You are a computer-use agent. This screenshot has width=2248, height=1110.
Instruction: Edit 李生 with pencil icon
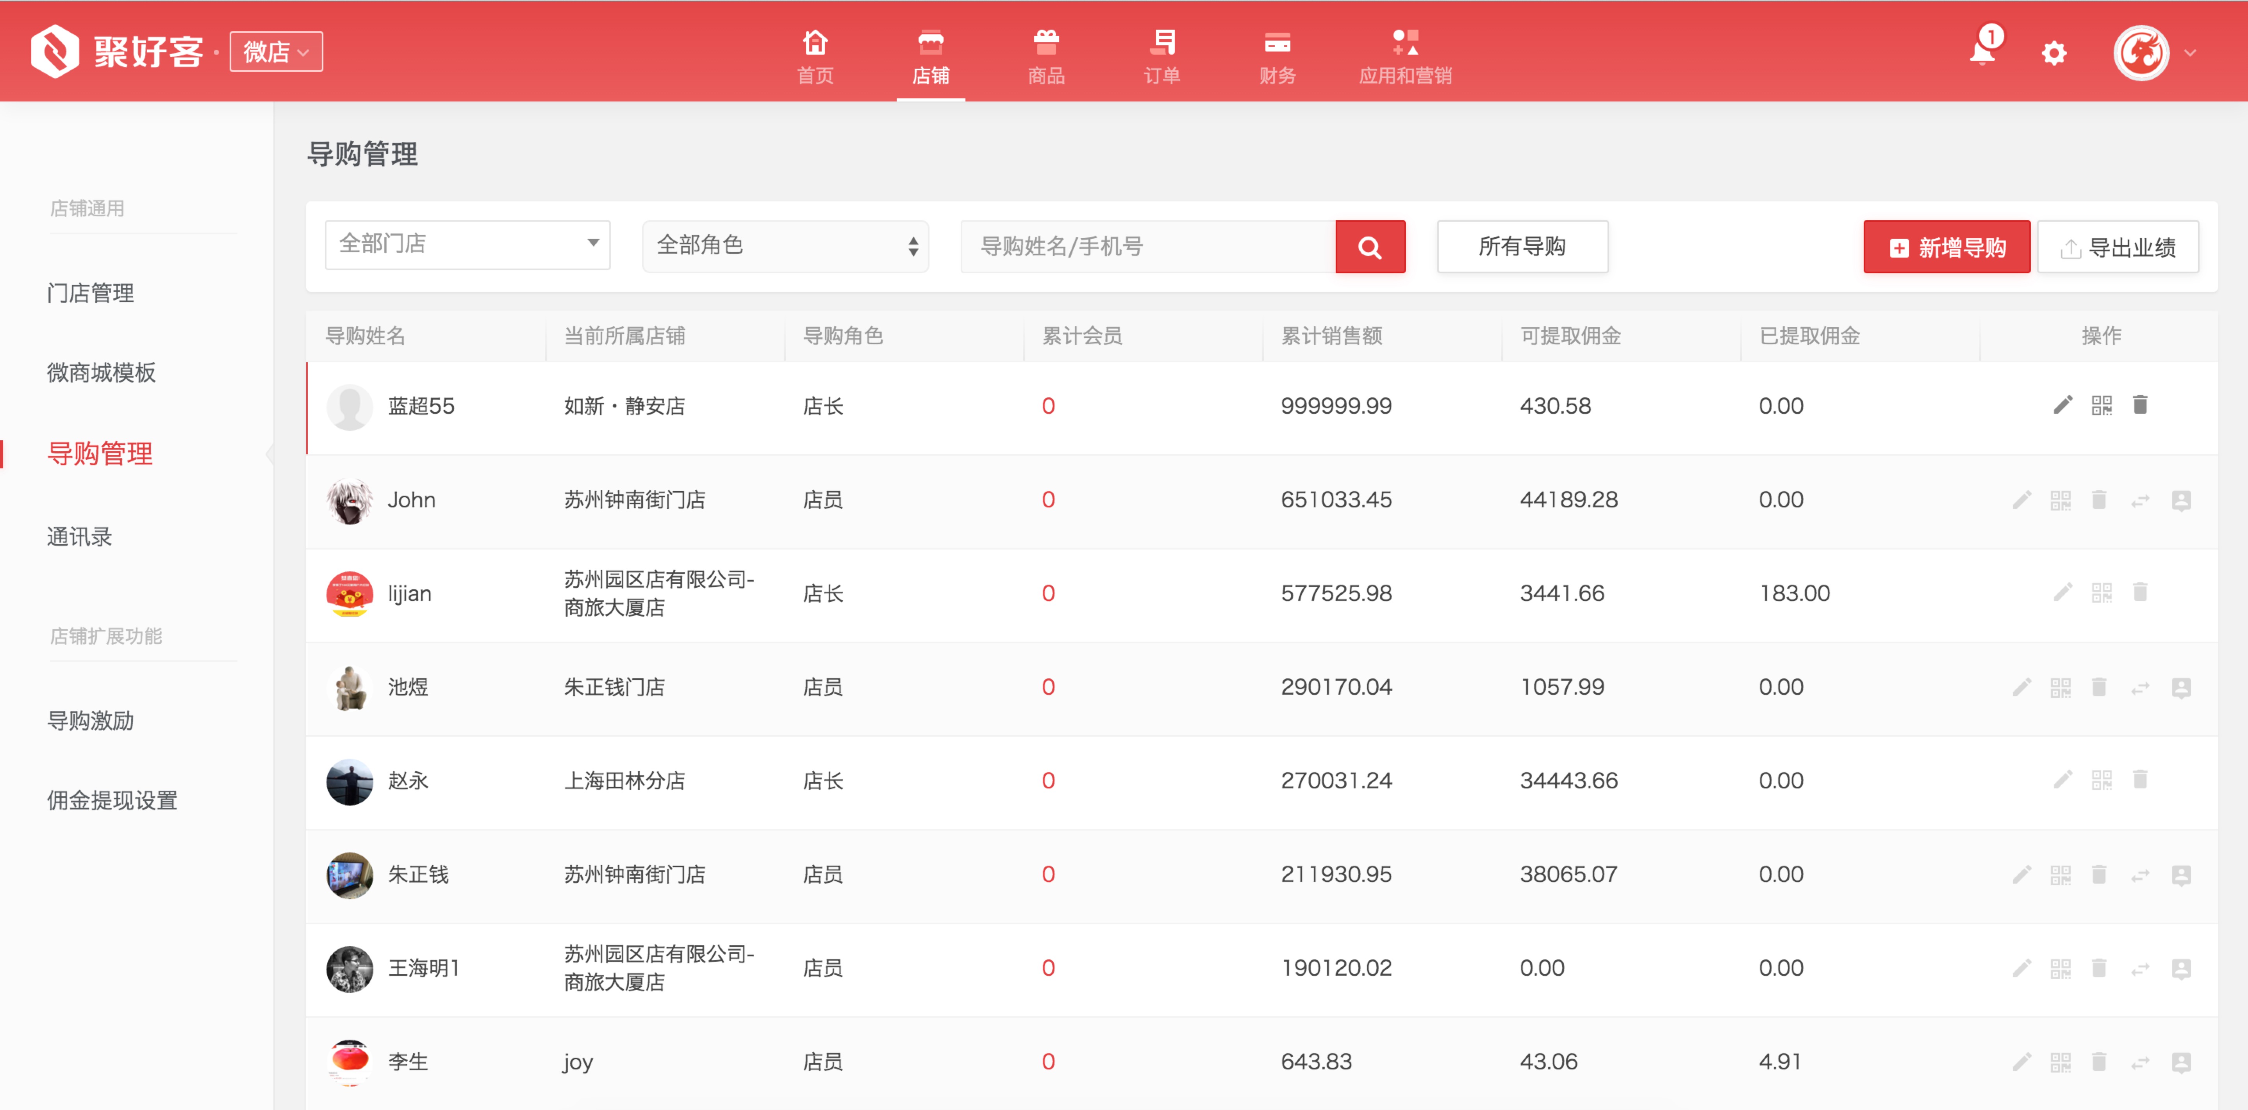2021,1062
